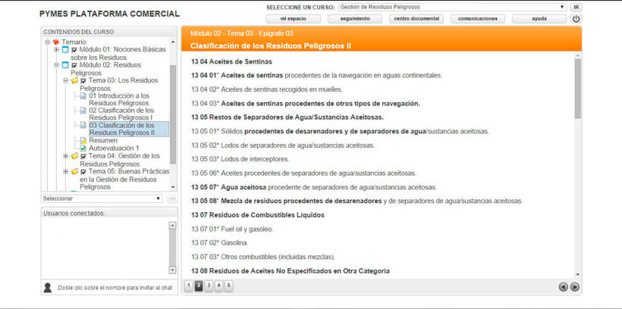Go to content page 5
622x309 pixels.
tap(228, 286)
